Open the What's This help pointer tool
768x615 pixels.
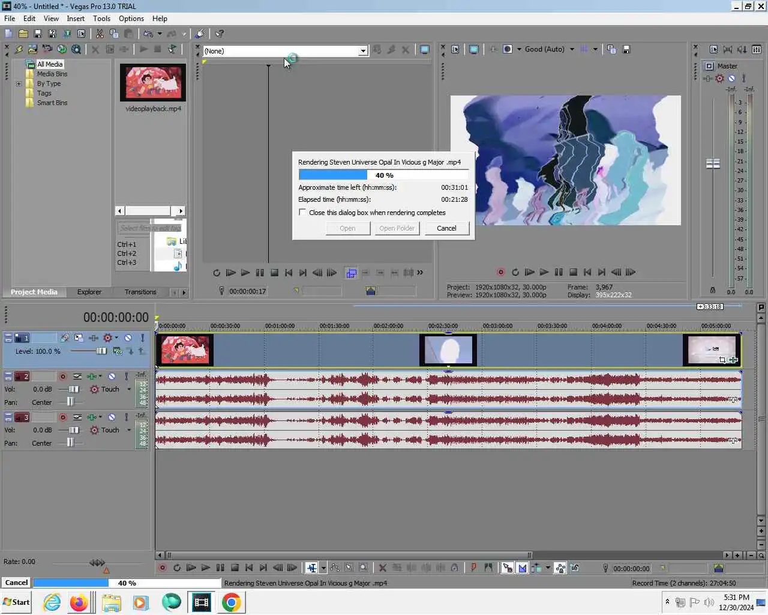coord(220,34)
